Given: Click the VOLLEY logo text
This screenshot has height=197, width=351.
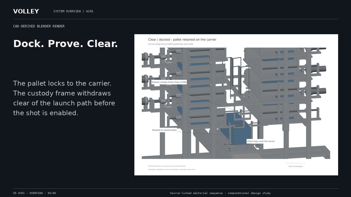Looking at the screenshot, I should pos(26,11).
